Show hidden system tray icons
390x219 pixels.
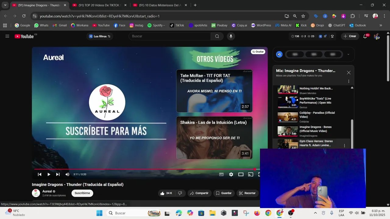pos(315,213)
